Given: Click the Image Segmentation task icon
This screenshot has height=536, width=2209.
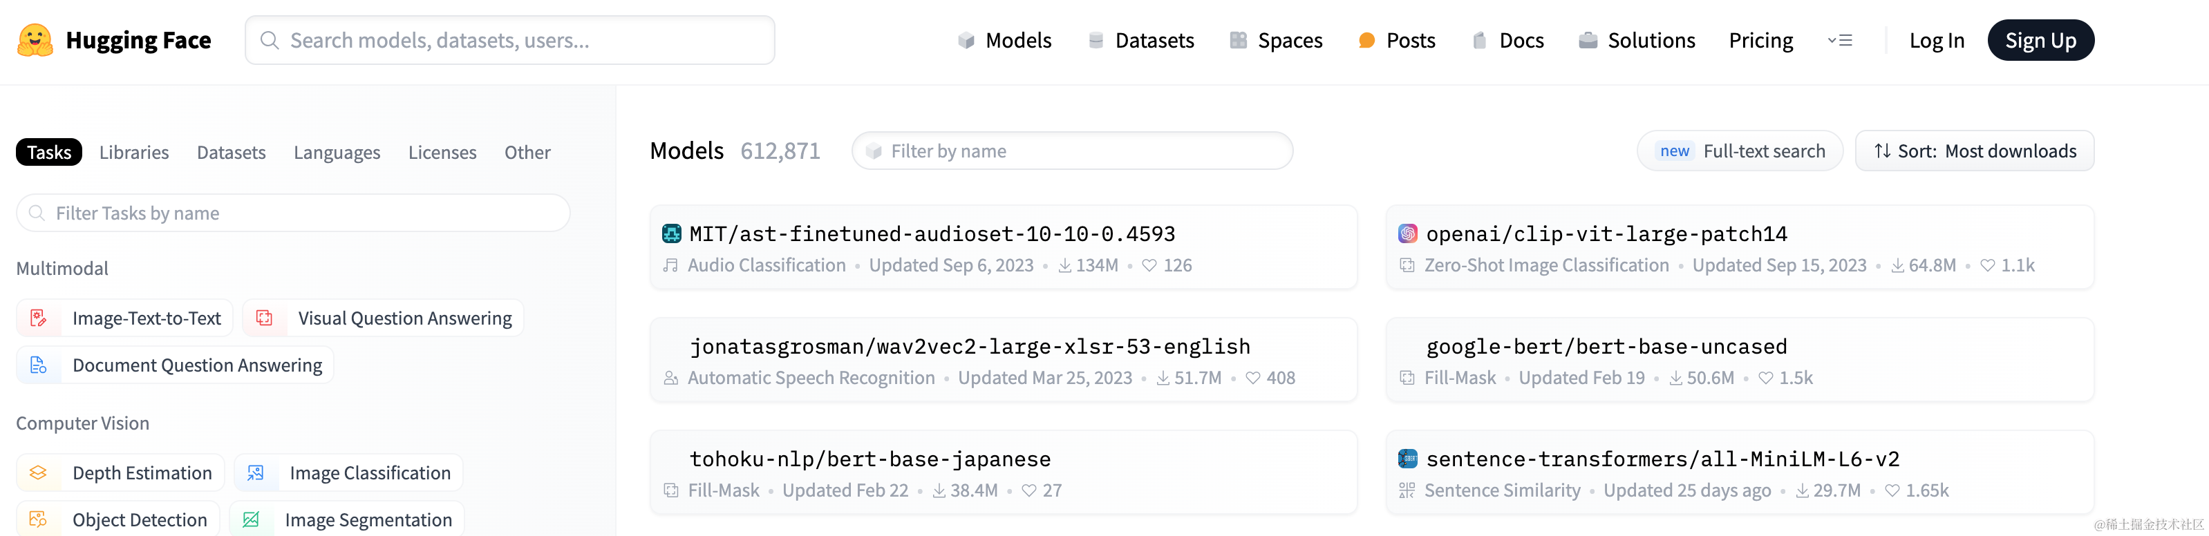Looking at the screenshot, I should [250, 519].
